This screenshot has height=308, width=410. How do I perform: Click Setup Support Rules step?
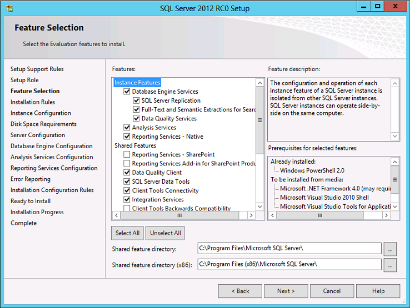click(37, 69)
